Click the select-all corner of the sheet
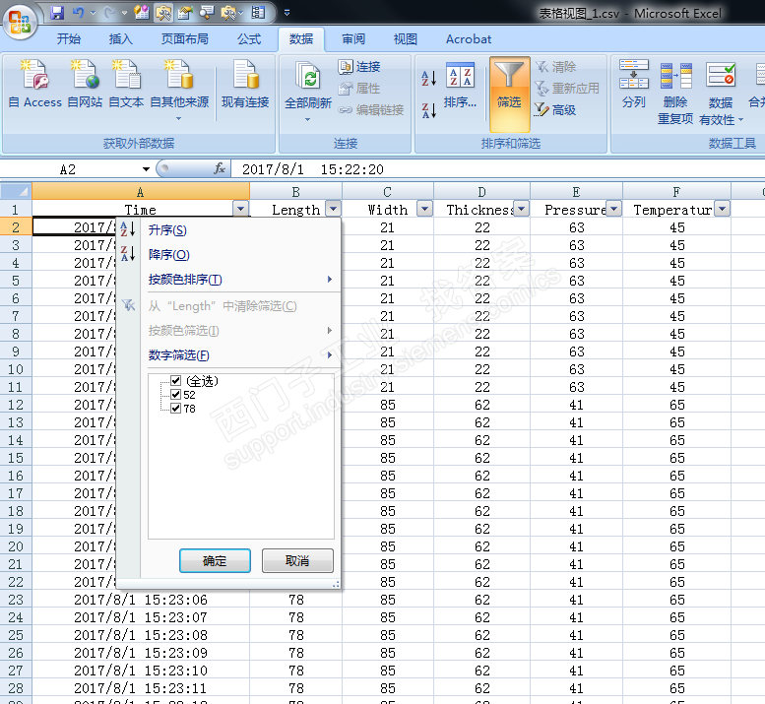The width and height of the screenshot is (765, 704). (16, 191)
